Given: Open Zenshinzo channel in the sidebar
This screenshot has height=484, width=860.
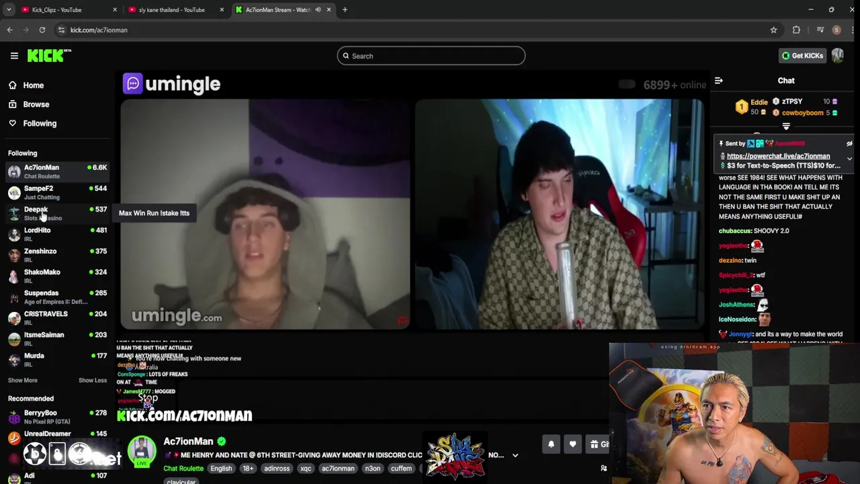Looking at the screenshot, I should tap(57, 255).
